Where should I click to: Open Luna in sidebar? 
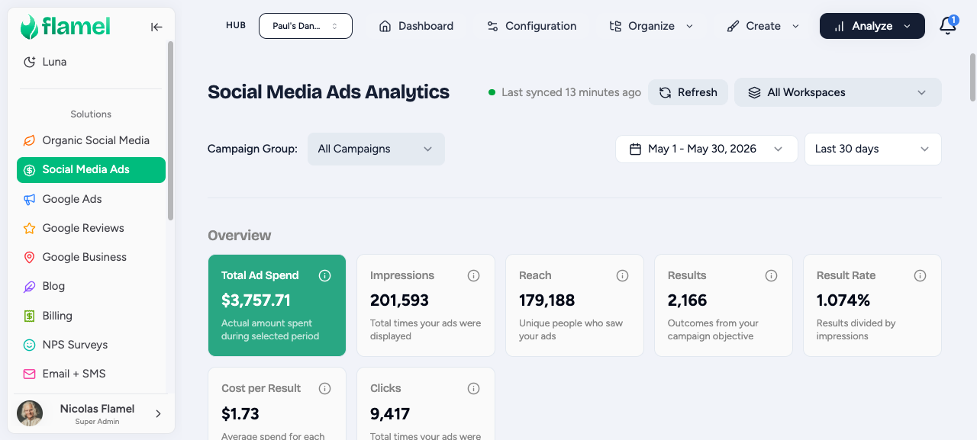tap(91, 62)
